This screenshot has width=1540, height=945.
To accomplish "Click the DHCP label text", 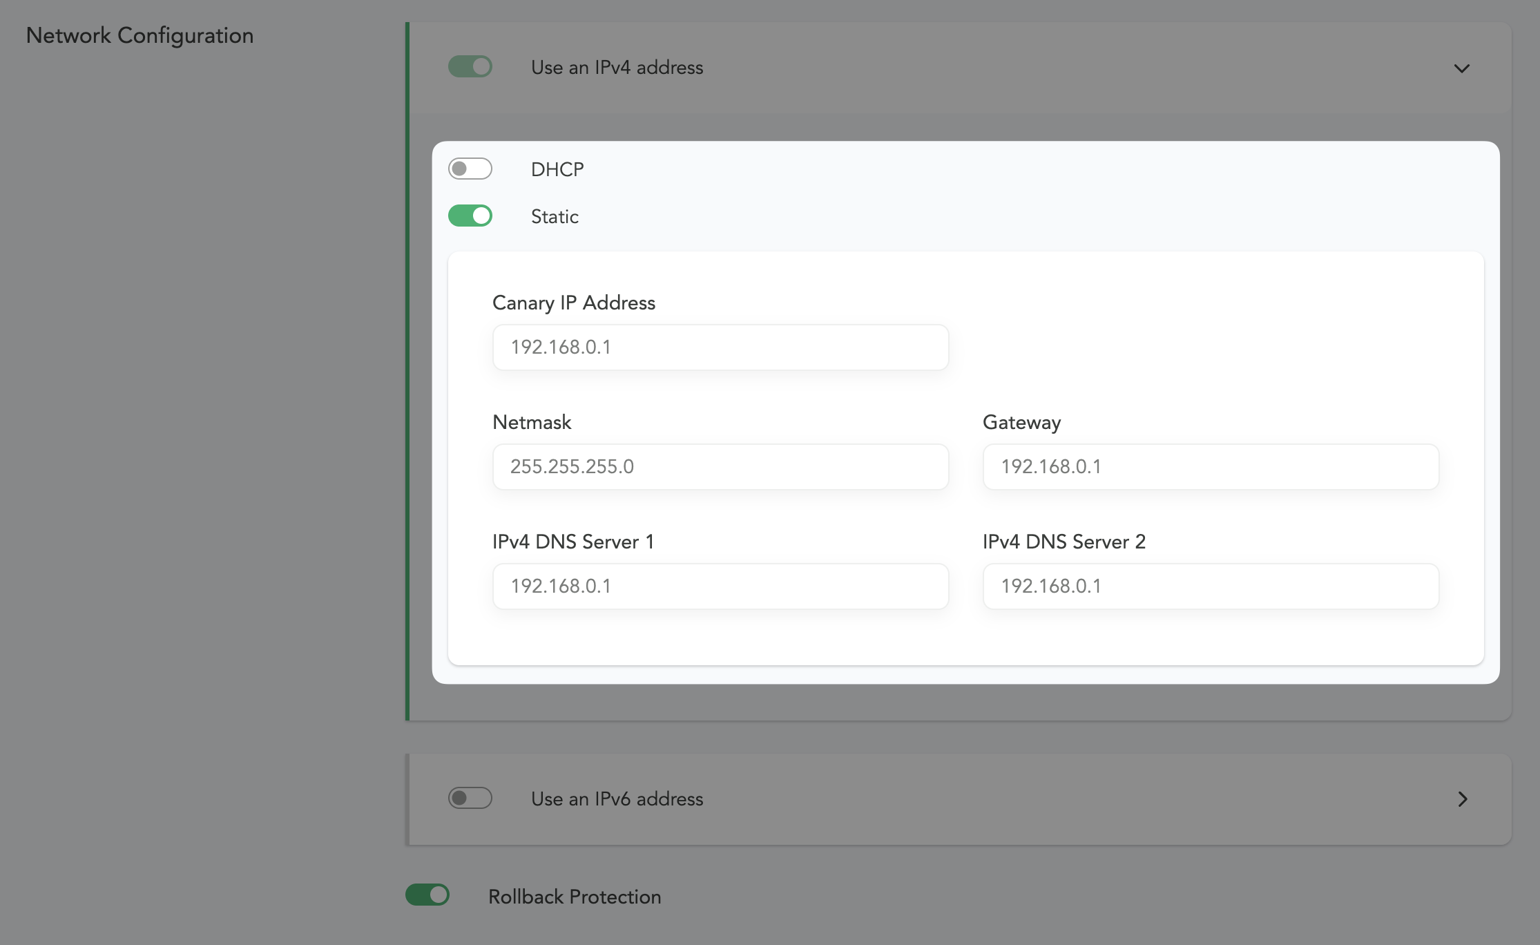I will [557, 170].
